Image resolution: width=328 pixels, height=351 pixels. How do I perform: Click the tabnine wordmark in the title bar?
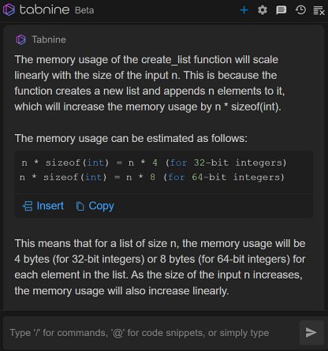[x=44, y=9]
